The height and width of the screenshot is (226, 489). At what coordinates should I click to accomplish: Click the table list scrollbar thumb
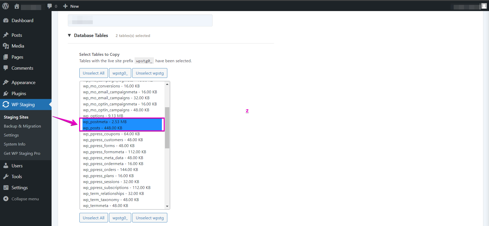[x=167, y=128]
